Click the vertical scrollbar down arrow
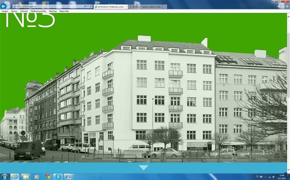Screen dimensions: 290x180 pyautogui.click(x=288, y=169)
